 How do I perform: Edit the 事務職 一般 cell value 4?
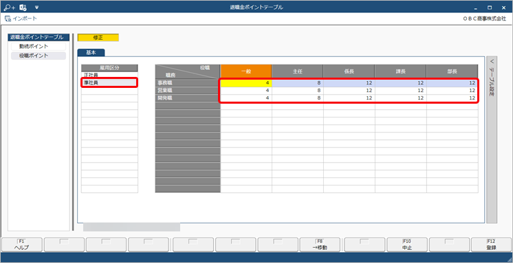pyautogui.click(x=246, y=83)
